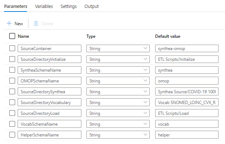This screenshot has width=225, height=144.
Task: Open the Settings tab
Action: (x=68, y=6)
